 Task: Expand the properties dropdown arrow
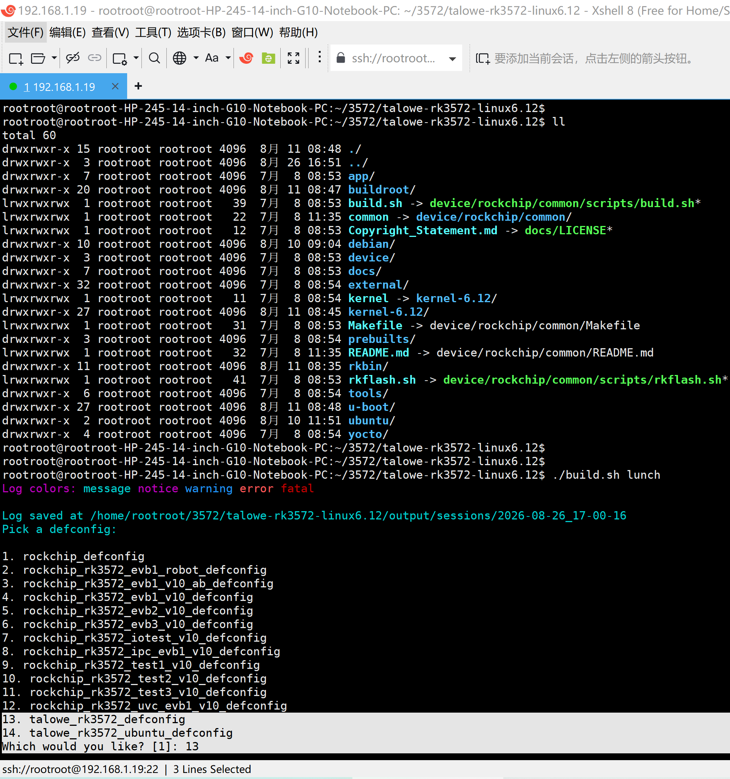[136, 58]
